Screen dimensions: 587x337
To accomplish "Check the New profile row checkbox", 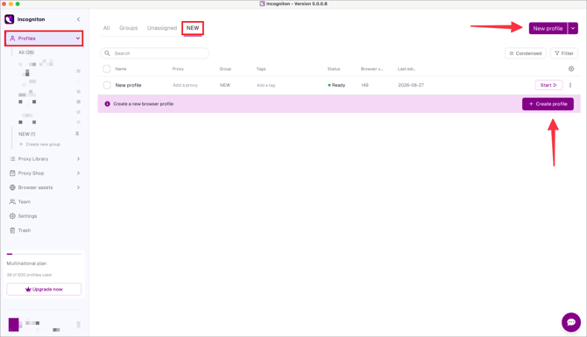I will [107, 85].
